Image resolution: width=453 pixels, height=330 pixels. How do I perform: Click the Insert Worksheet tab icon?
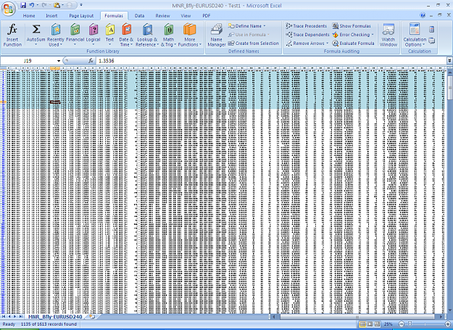click(92, 317)
